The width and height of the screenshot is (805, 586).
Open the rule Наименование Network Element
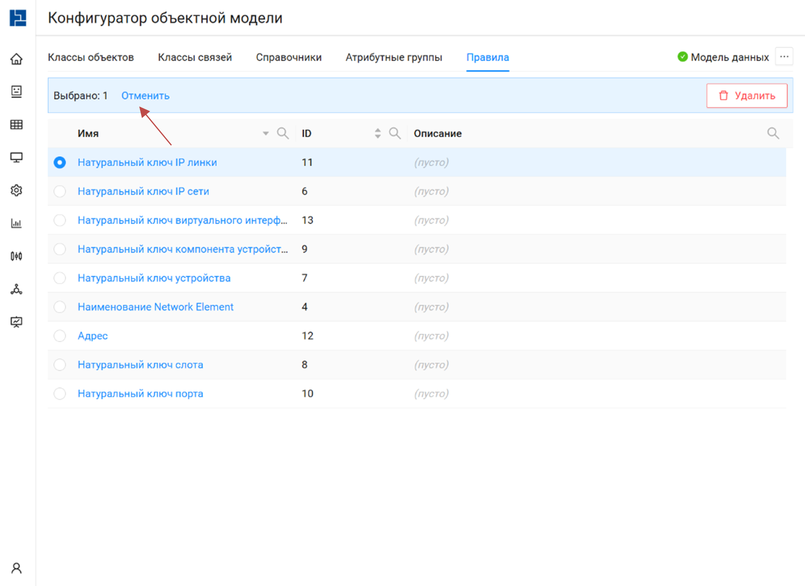[x=155, y=307]
